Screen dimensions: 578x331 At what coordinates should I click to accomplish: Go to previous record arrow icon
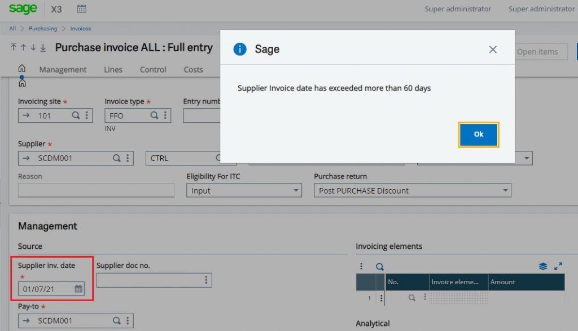(24, 47)
